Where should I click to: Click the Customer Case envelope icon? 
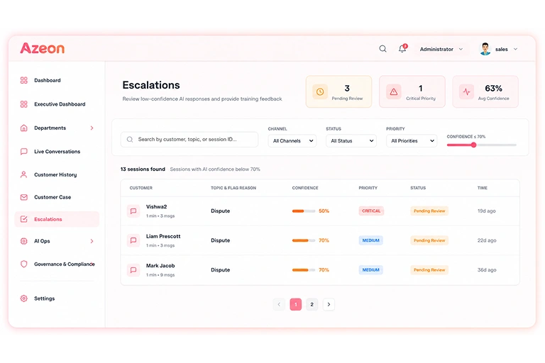(x=23, y=197)
